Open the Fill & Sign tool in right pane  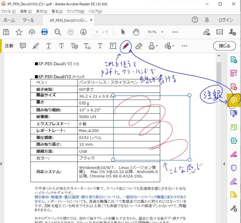233,181
